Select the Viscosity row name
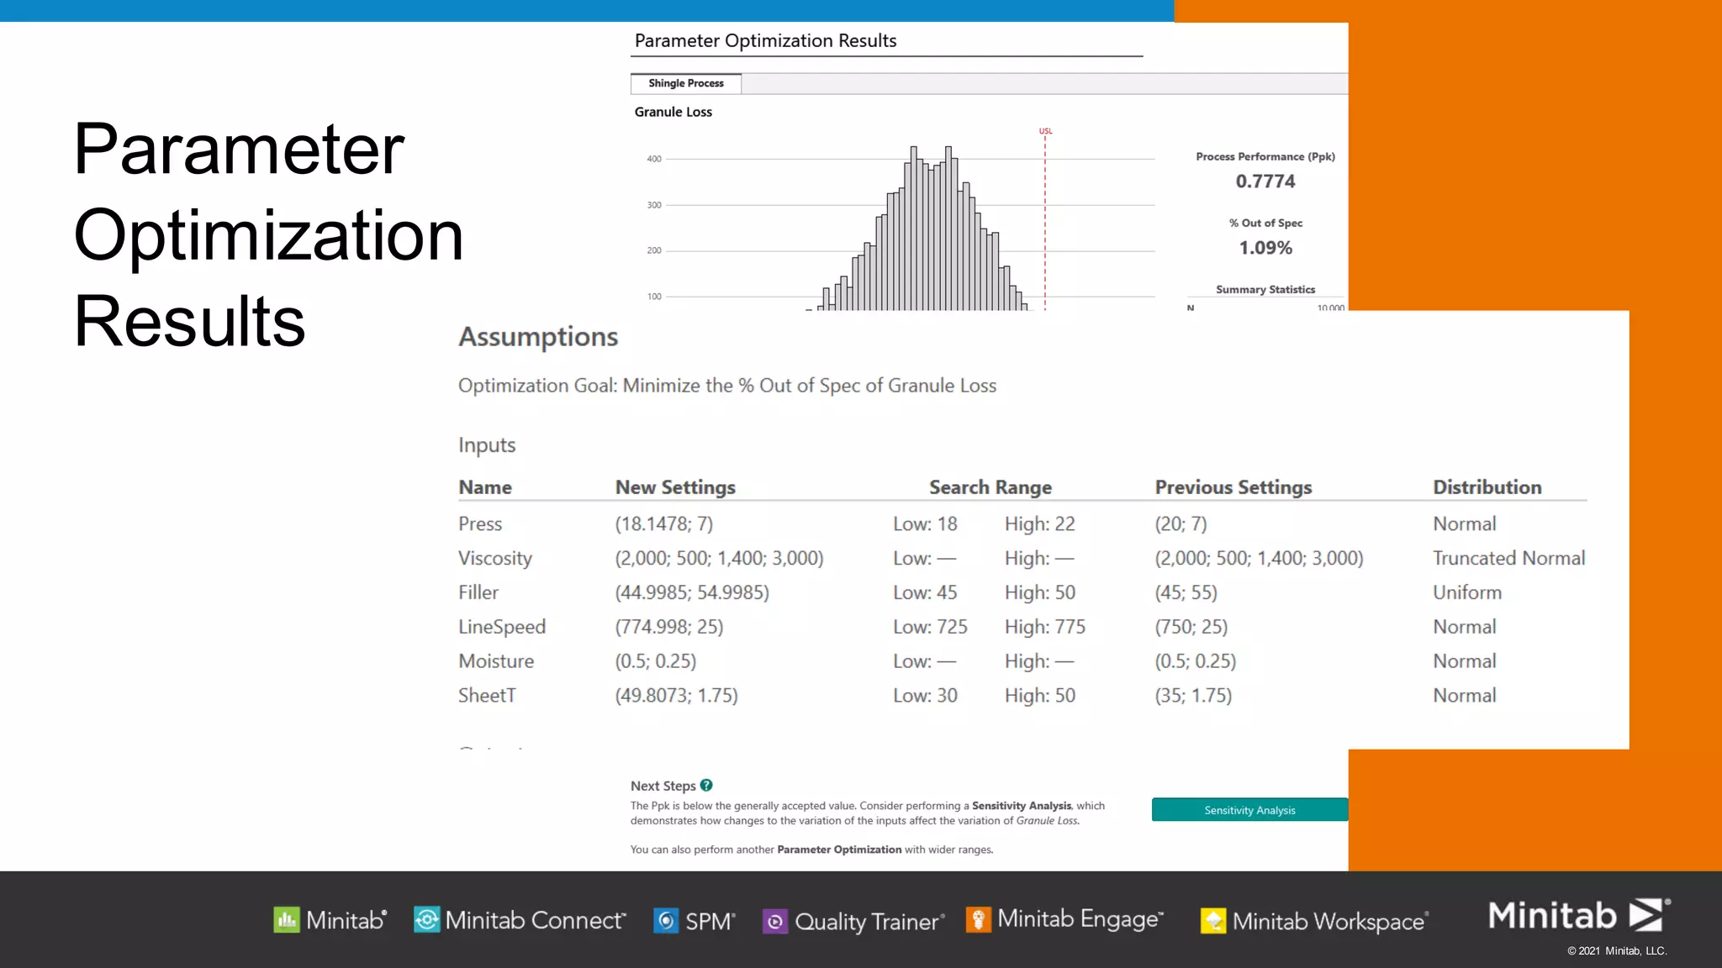This screenshot has width=1722, height=968. point(495,558)
